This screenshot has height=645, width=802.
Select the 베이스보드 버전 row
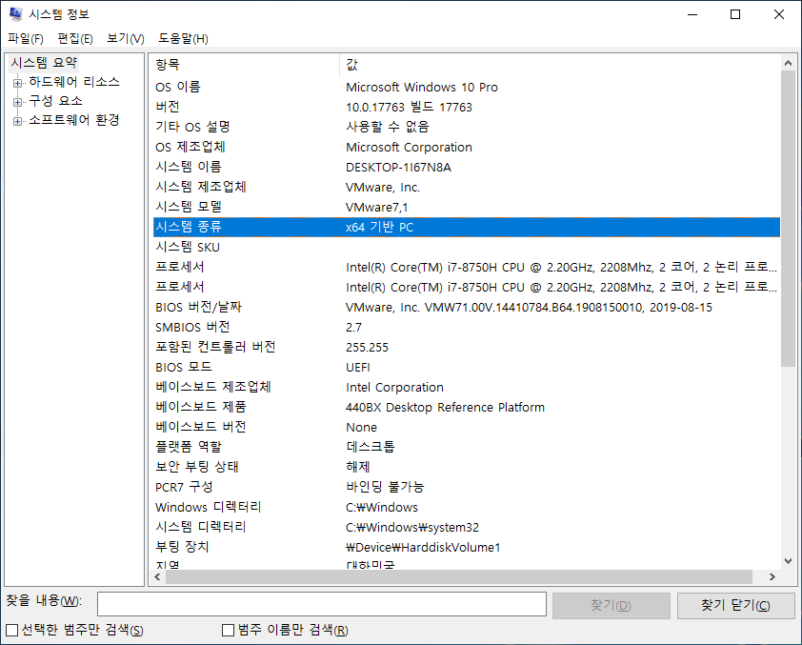[467, 427]
